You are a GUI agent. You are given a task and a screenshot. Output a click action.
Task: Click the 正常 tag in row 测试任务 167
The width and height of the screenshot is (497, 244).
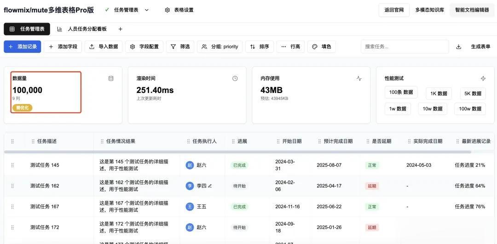click(372, 207)
